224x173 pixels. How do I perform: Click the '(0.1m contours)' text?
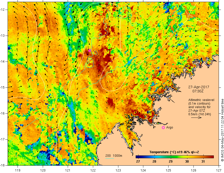click(x=199, y=104)
